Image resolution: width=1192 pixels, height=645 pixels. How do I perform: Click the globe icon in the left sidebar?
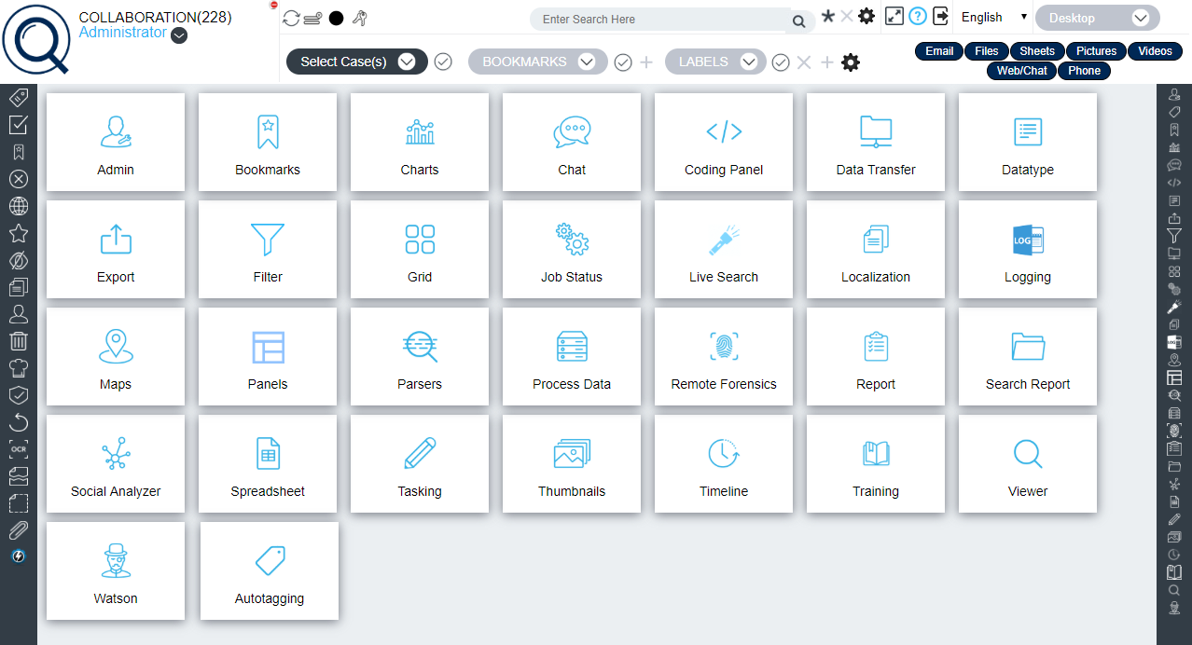[x=18, y=205]
